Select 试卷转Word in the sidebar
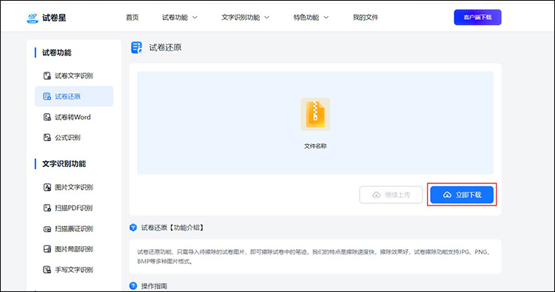555x292 pixels. (x=74, y=117)
